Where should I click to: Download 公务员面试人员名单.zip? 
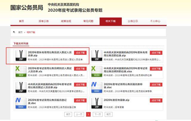80,85
